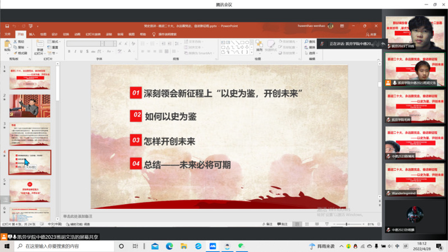The width and height of the screenshot is (448, 252).
Task: Open Microsoft Edge from the taskbar
Action: coord(169,246)
